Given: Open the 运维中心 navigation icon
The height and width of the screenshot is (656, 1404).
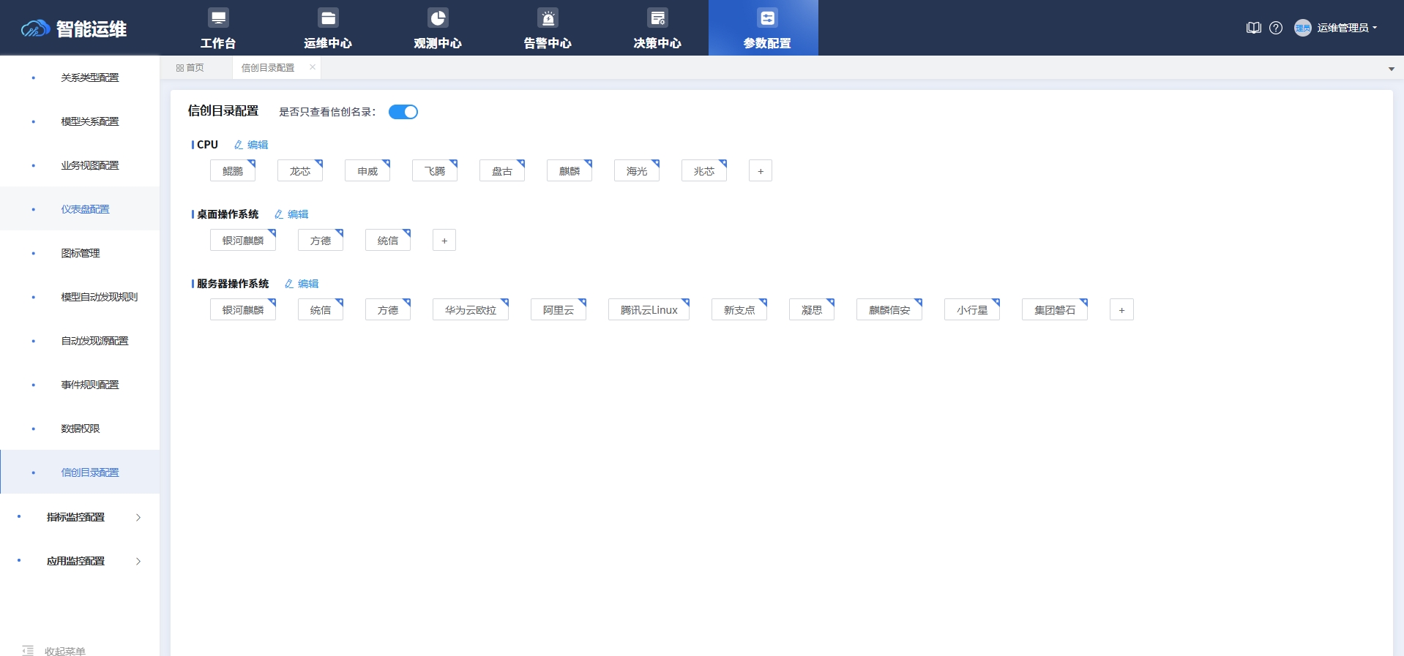Looking at the screenshot, I should 328,18.
